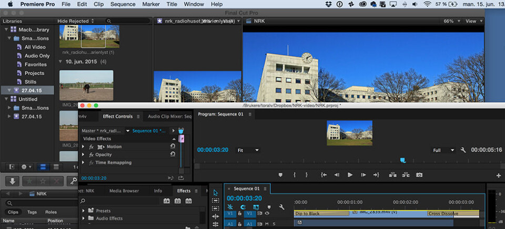Open Program monitor settings wrench

point(463,150)
